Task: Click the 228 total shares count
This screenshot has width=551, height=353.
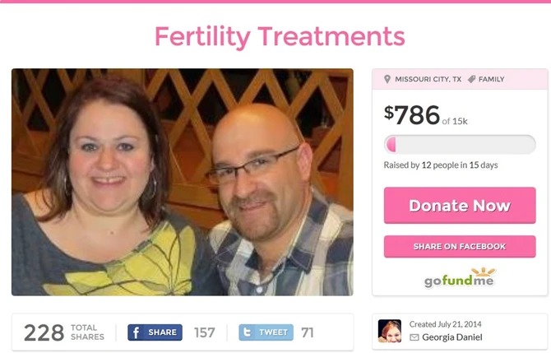Action: [44, 332]
